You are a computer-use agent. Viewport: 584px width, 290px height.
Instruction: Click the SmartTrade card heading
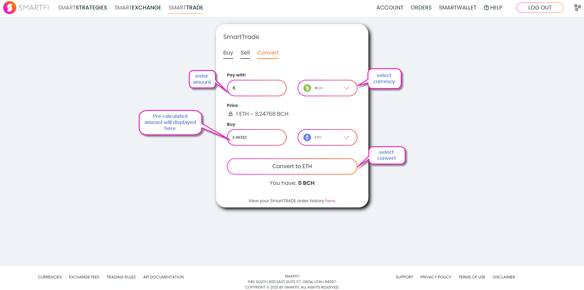[241, 37]
